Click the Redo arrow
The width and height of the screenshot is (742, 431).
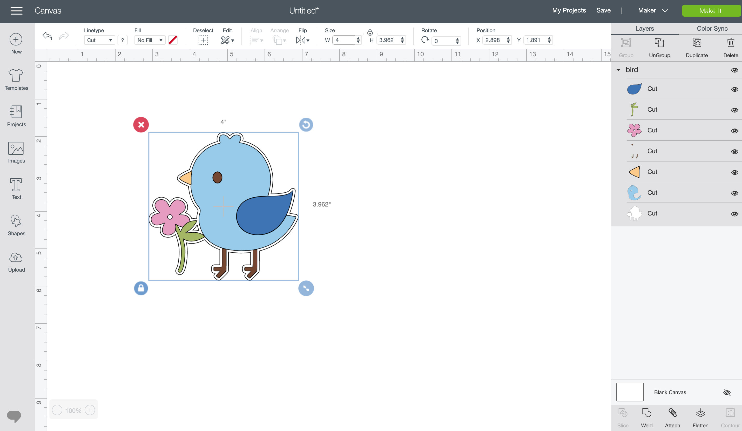click(64, 36)
